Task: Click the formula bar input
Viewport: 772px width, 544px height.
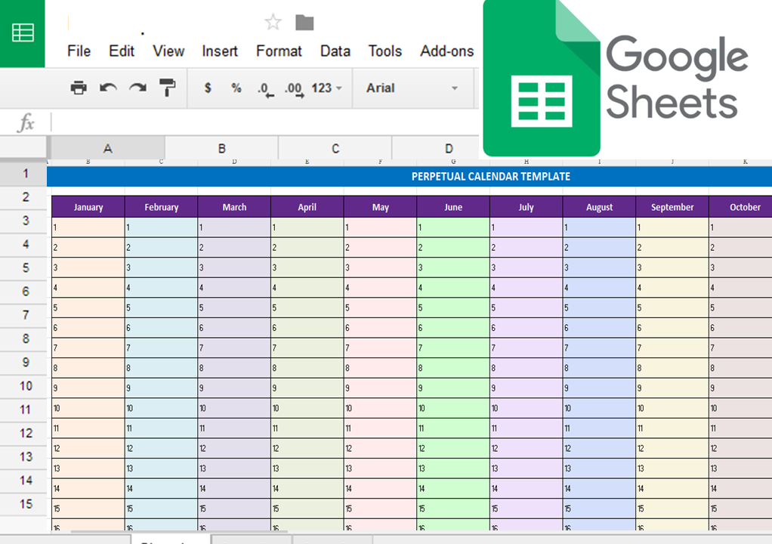Action: pos(265,122)
